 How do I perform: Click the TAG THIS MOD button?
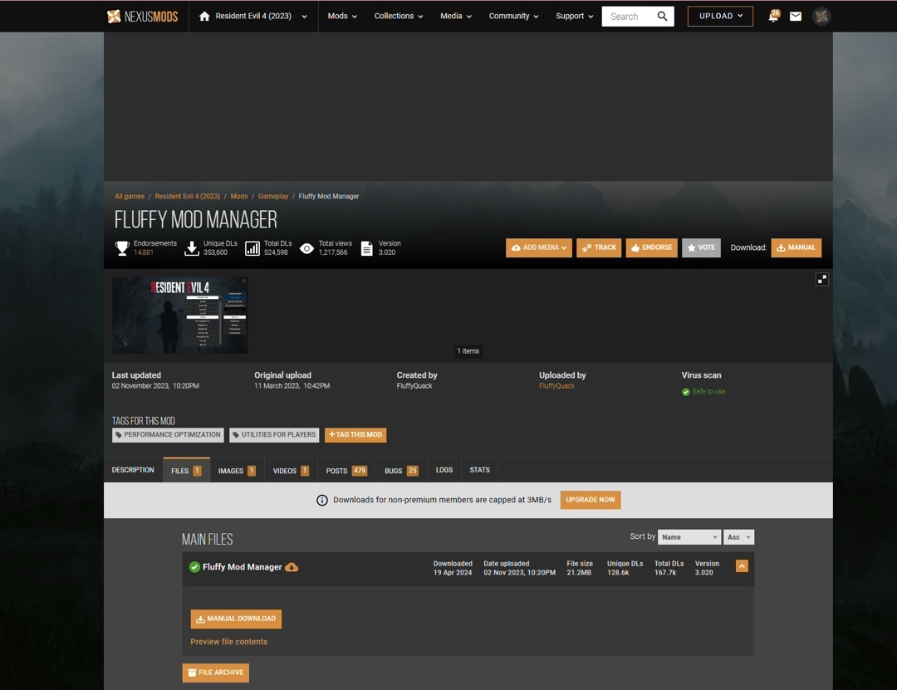pos(355,435)
